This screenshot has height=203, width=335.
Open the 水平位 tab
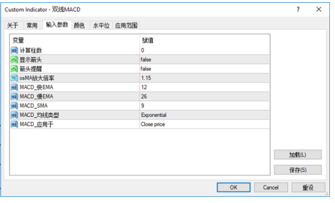point(102,25)
